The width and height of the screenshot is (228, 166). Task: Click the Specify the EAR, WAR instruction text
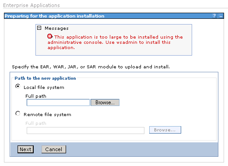click(x=91, y=67)
